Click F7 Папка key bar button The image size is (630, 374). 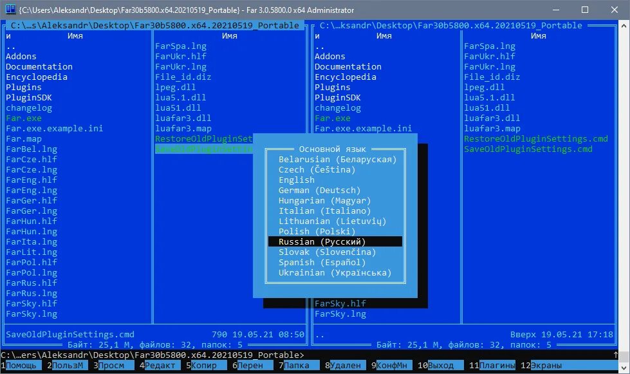299,366
